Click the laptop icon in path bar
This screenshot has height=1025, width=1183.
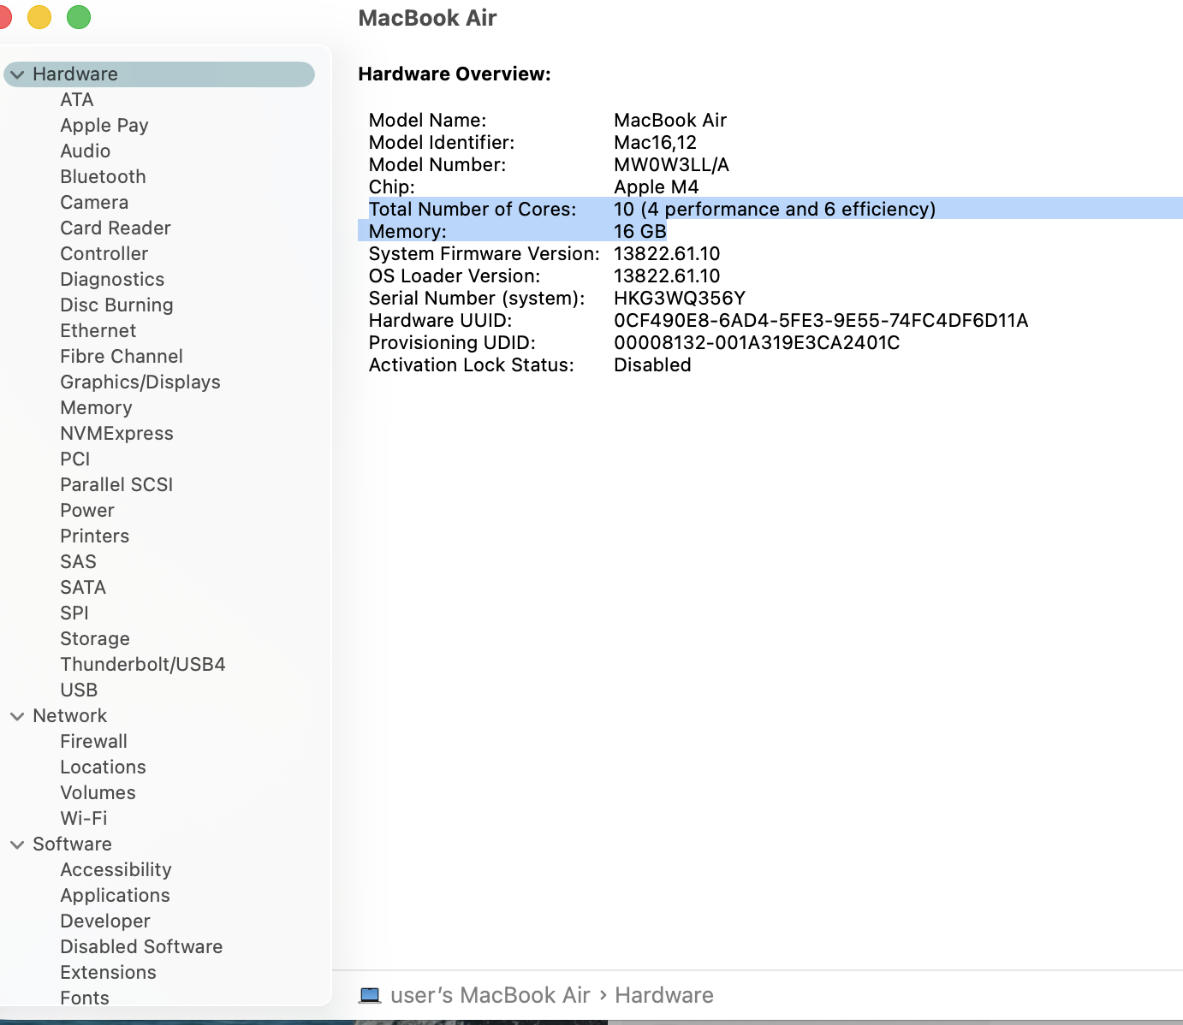click(x=370, y=995)
